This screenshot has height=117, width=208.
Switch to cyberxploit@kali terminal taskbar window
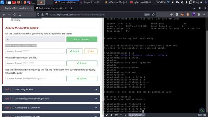click(x=142, y=2)
